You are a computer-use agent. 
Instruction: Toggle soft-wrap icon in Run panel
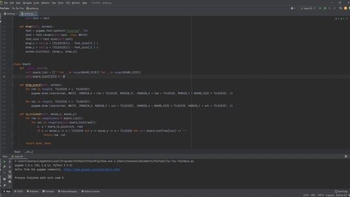pos(10,172)
